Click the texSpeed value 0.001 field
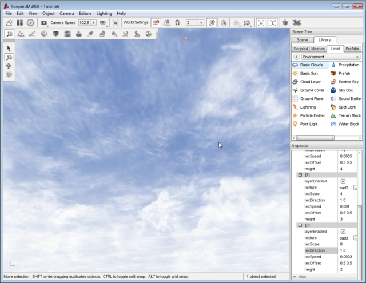366x283 pixels. pos(345,206)
